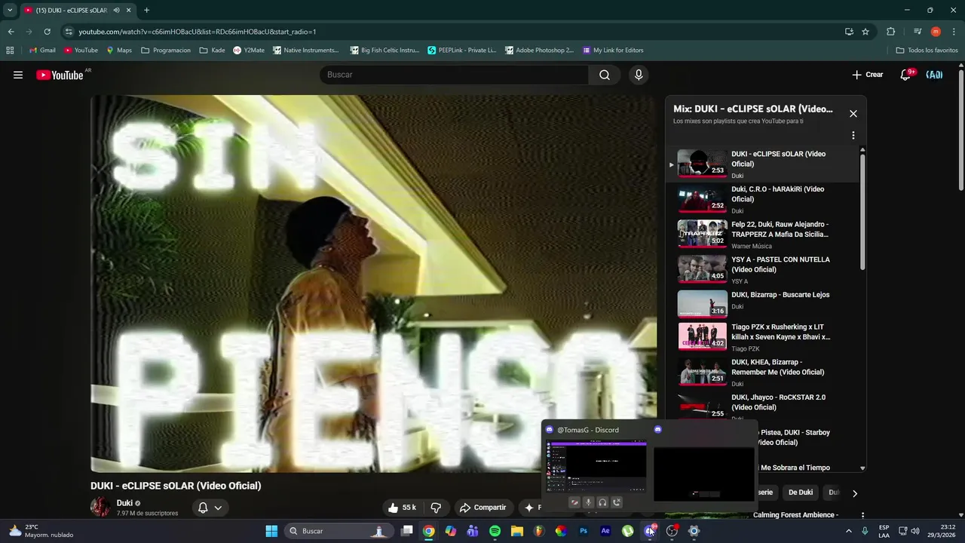Viewport: 965px width, 543px height.
Task: Open the Programacion bookmarks folder
Action: (x=166, y=51)
